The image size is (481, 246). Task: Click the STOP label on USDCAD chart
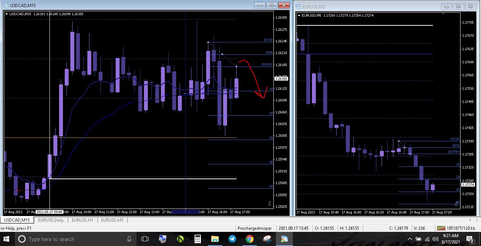268,40
